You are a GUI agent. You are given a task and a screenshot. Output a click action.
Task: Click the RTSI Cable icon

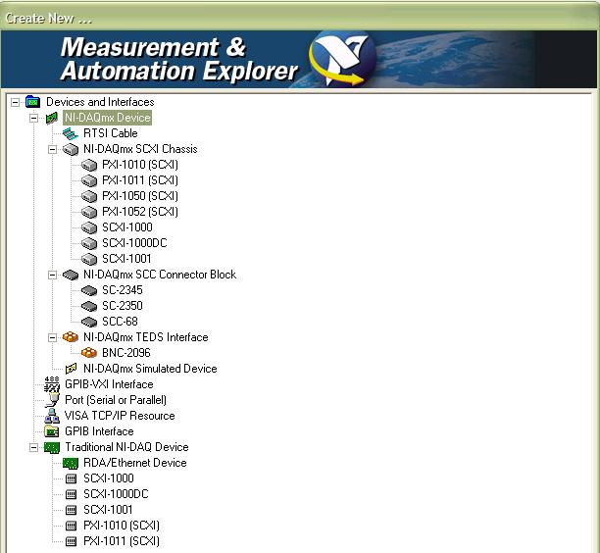(x=71, y=133)
